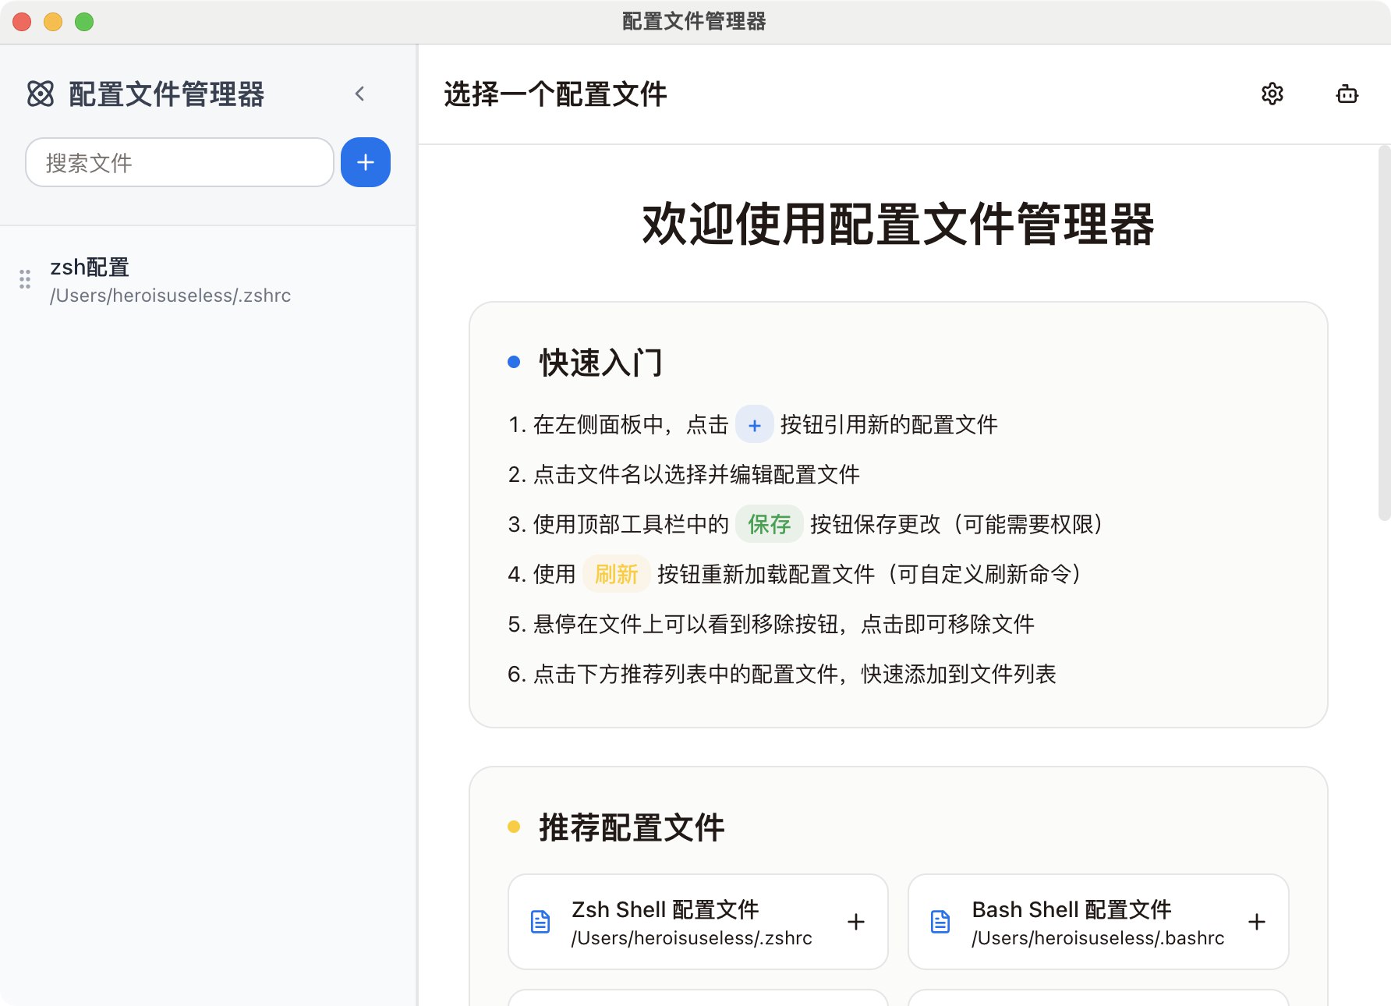Viewport: 1391px width, 1006px height.
Task: Collapse the sidebar with the chevron arrow
Action: pyautogui.click(x=359, y=94)
